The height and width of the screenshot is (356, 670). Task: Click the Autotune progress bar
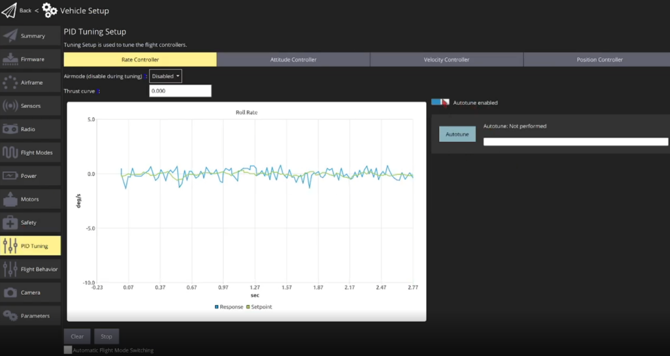coord(575,142)
